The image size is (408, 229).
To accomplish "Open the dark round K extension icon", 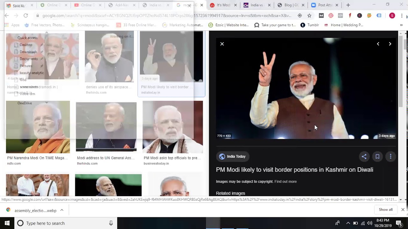I will pos(360,16).
